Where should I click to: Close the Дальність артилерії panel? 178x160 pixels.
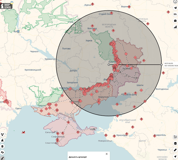point(107,154)
